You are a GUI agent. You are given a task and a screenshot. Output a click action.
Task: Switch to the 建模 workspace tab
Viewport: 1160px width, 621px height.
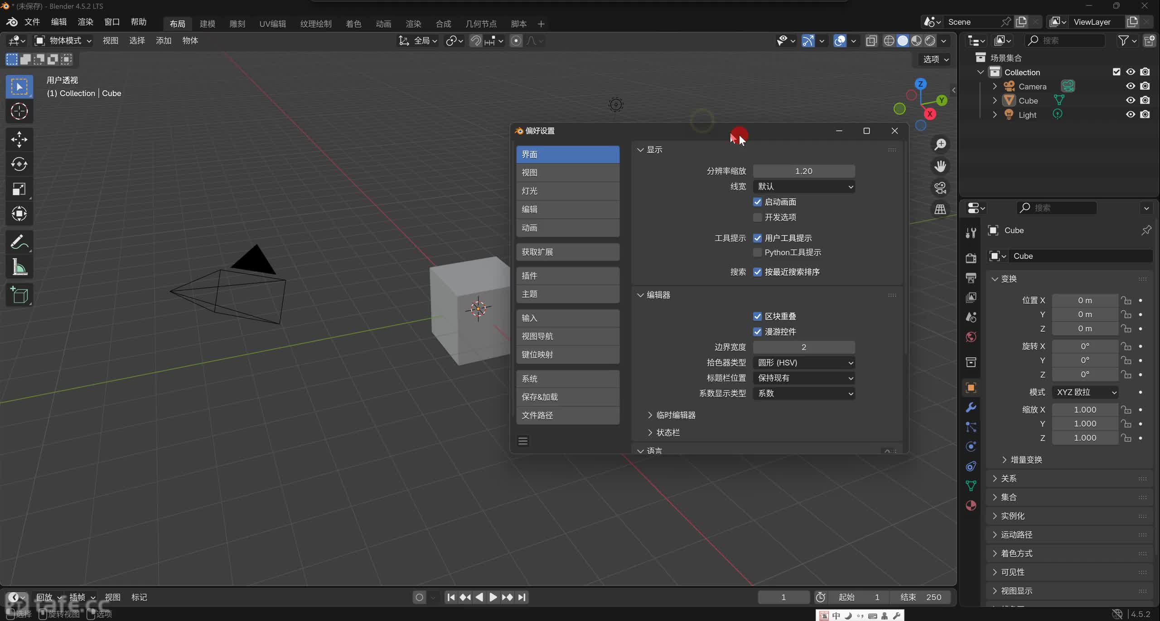point(208,24)
